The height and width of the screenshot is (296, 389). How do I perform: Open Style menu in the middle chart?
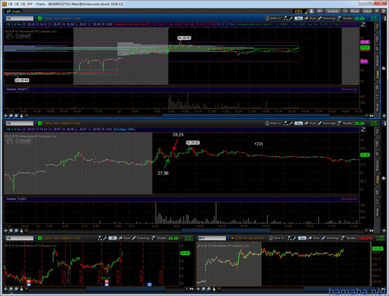click(310, 123)
